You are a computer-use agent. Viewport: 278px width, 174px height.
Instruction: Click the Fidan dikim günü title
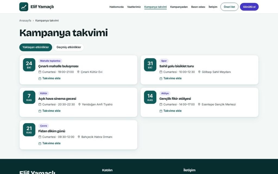coord(52,131)
